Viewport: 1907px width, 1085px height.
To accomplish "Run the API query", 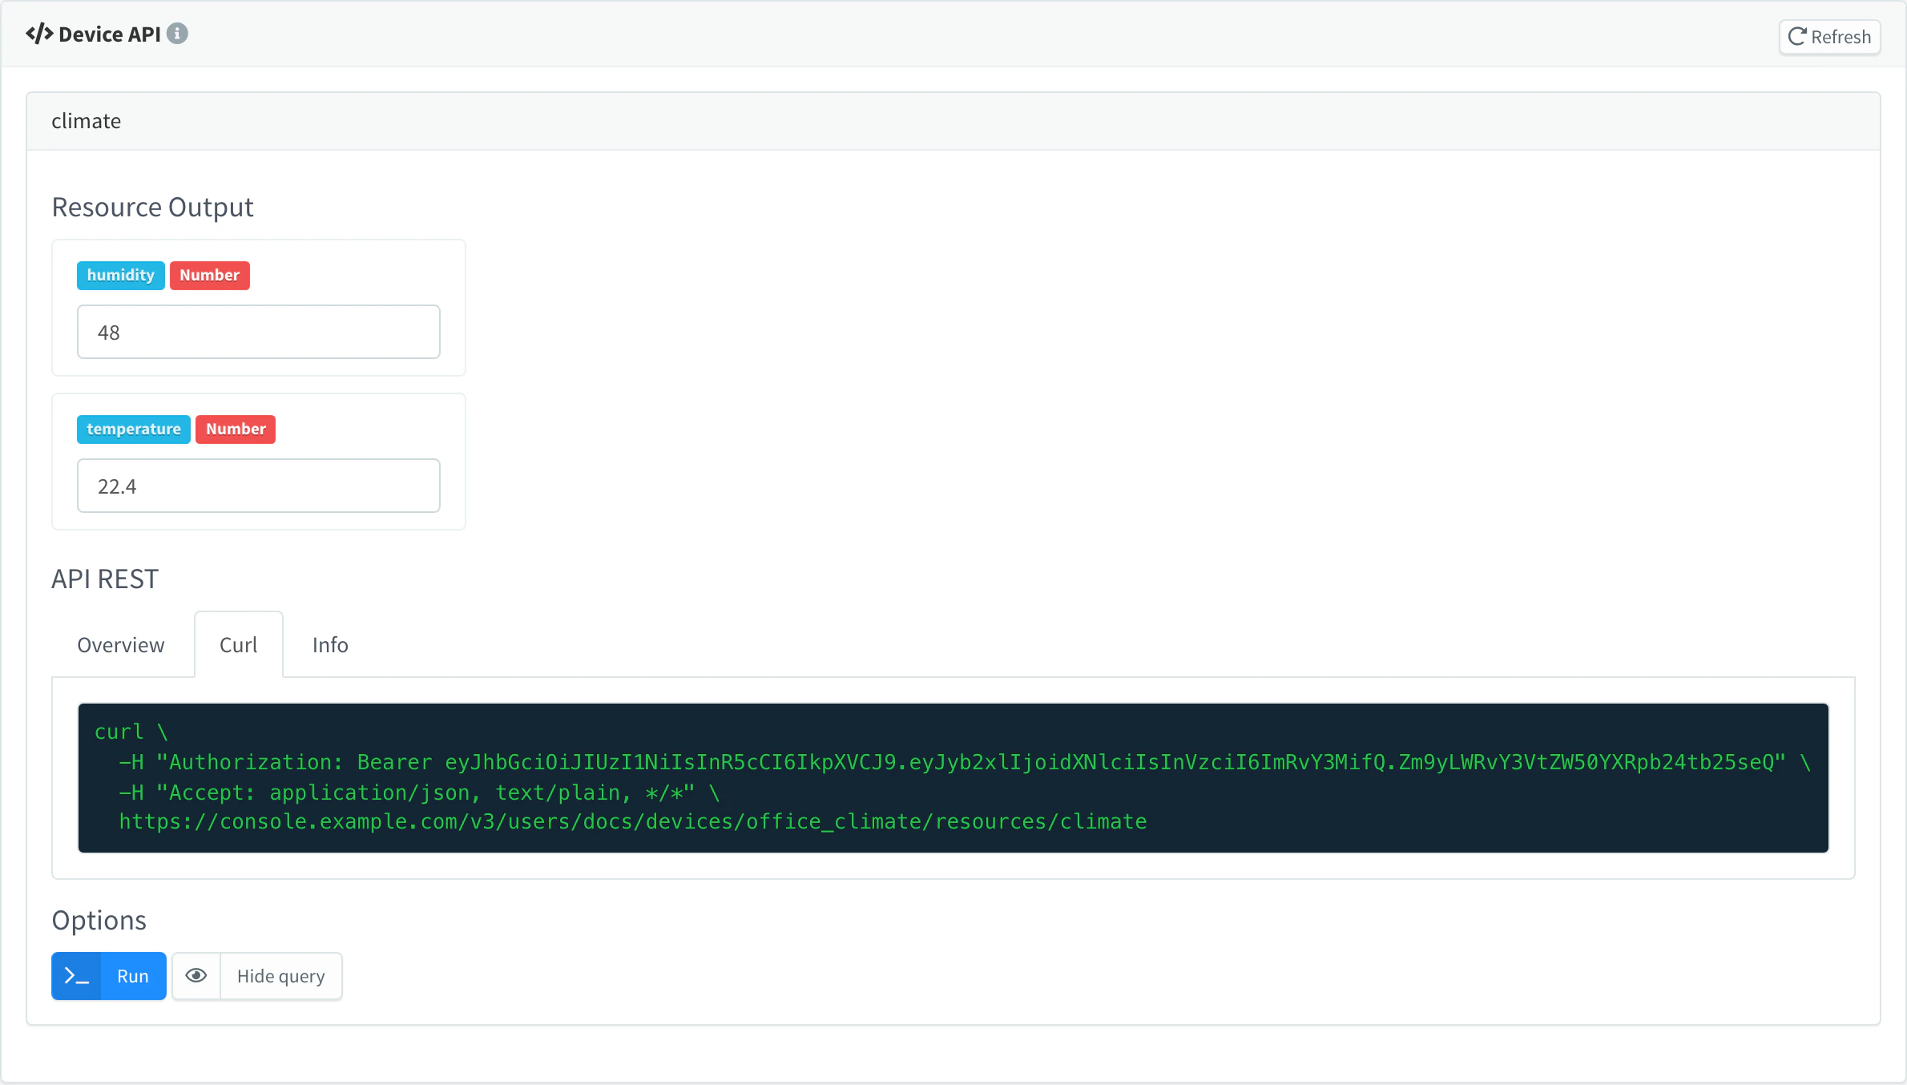I will (x=109, y=976).
